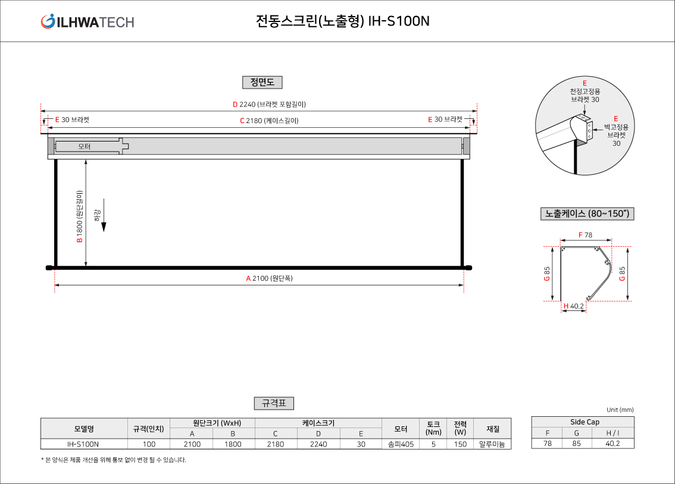Click the left E 30 브라켓 label
This screenshot has width=675, height=484.
click(x=71, y=120)
